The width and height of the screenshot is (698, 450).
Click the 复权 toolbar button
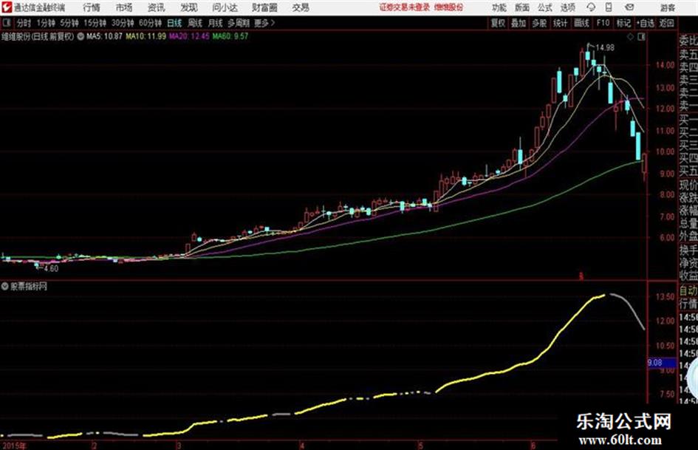498,23
